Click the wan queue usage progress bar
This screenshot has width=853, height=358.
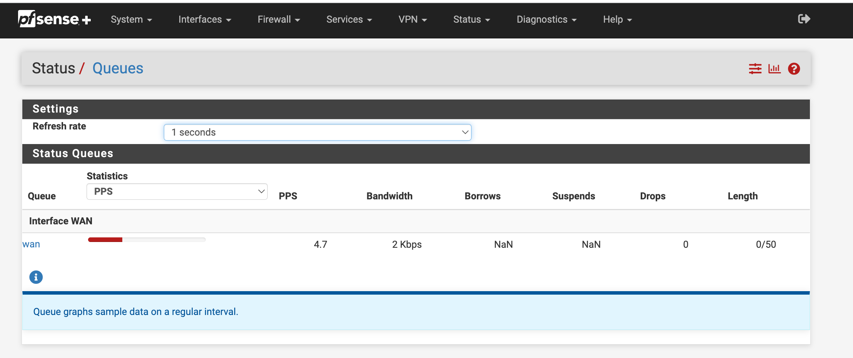(147, 239)
